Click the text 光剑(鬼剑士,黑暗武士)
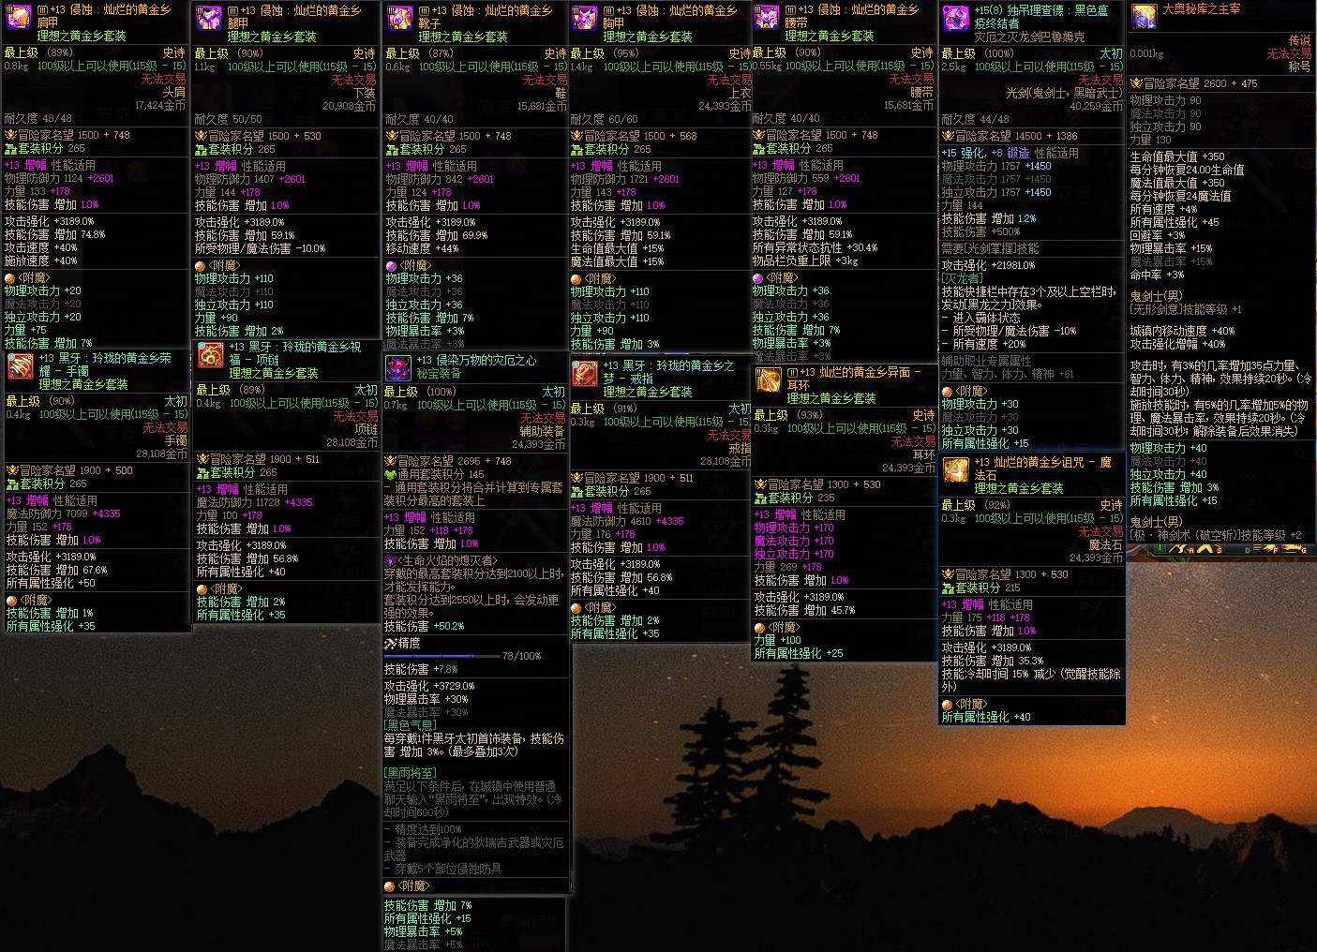The height and width of the screenshot is (952, 1317). [1064, 93]
